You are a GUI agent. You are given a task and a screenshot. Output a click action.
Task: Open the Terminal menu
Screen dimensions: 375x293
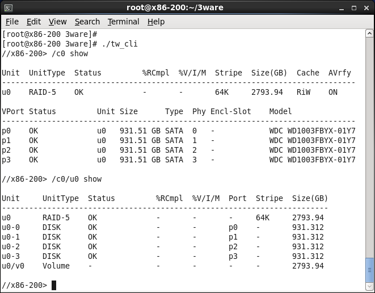(123, 22)
